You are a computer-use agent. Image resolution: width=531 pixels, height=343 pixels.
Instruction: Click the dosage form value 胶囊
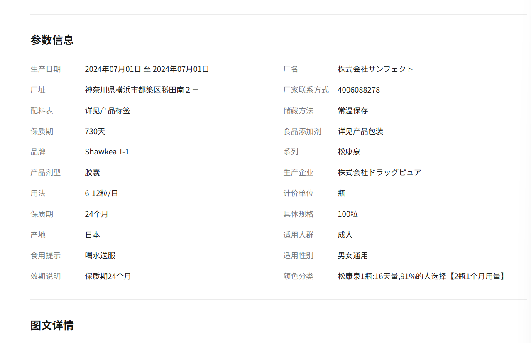93,173
